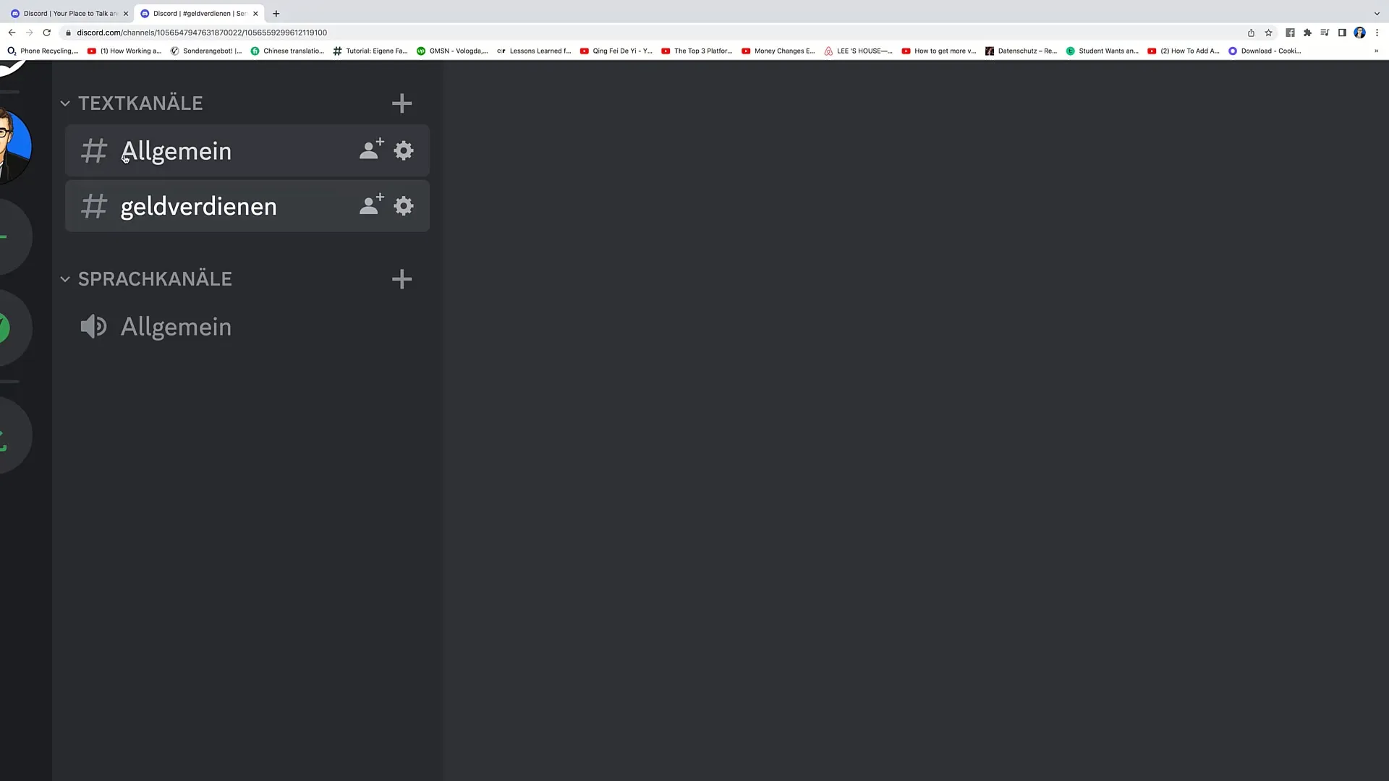Open the Extensions puzzle menu

pos(1307,33)
